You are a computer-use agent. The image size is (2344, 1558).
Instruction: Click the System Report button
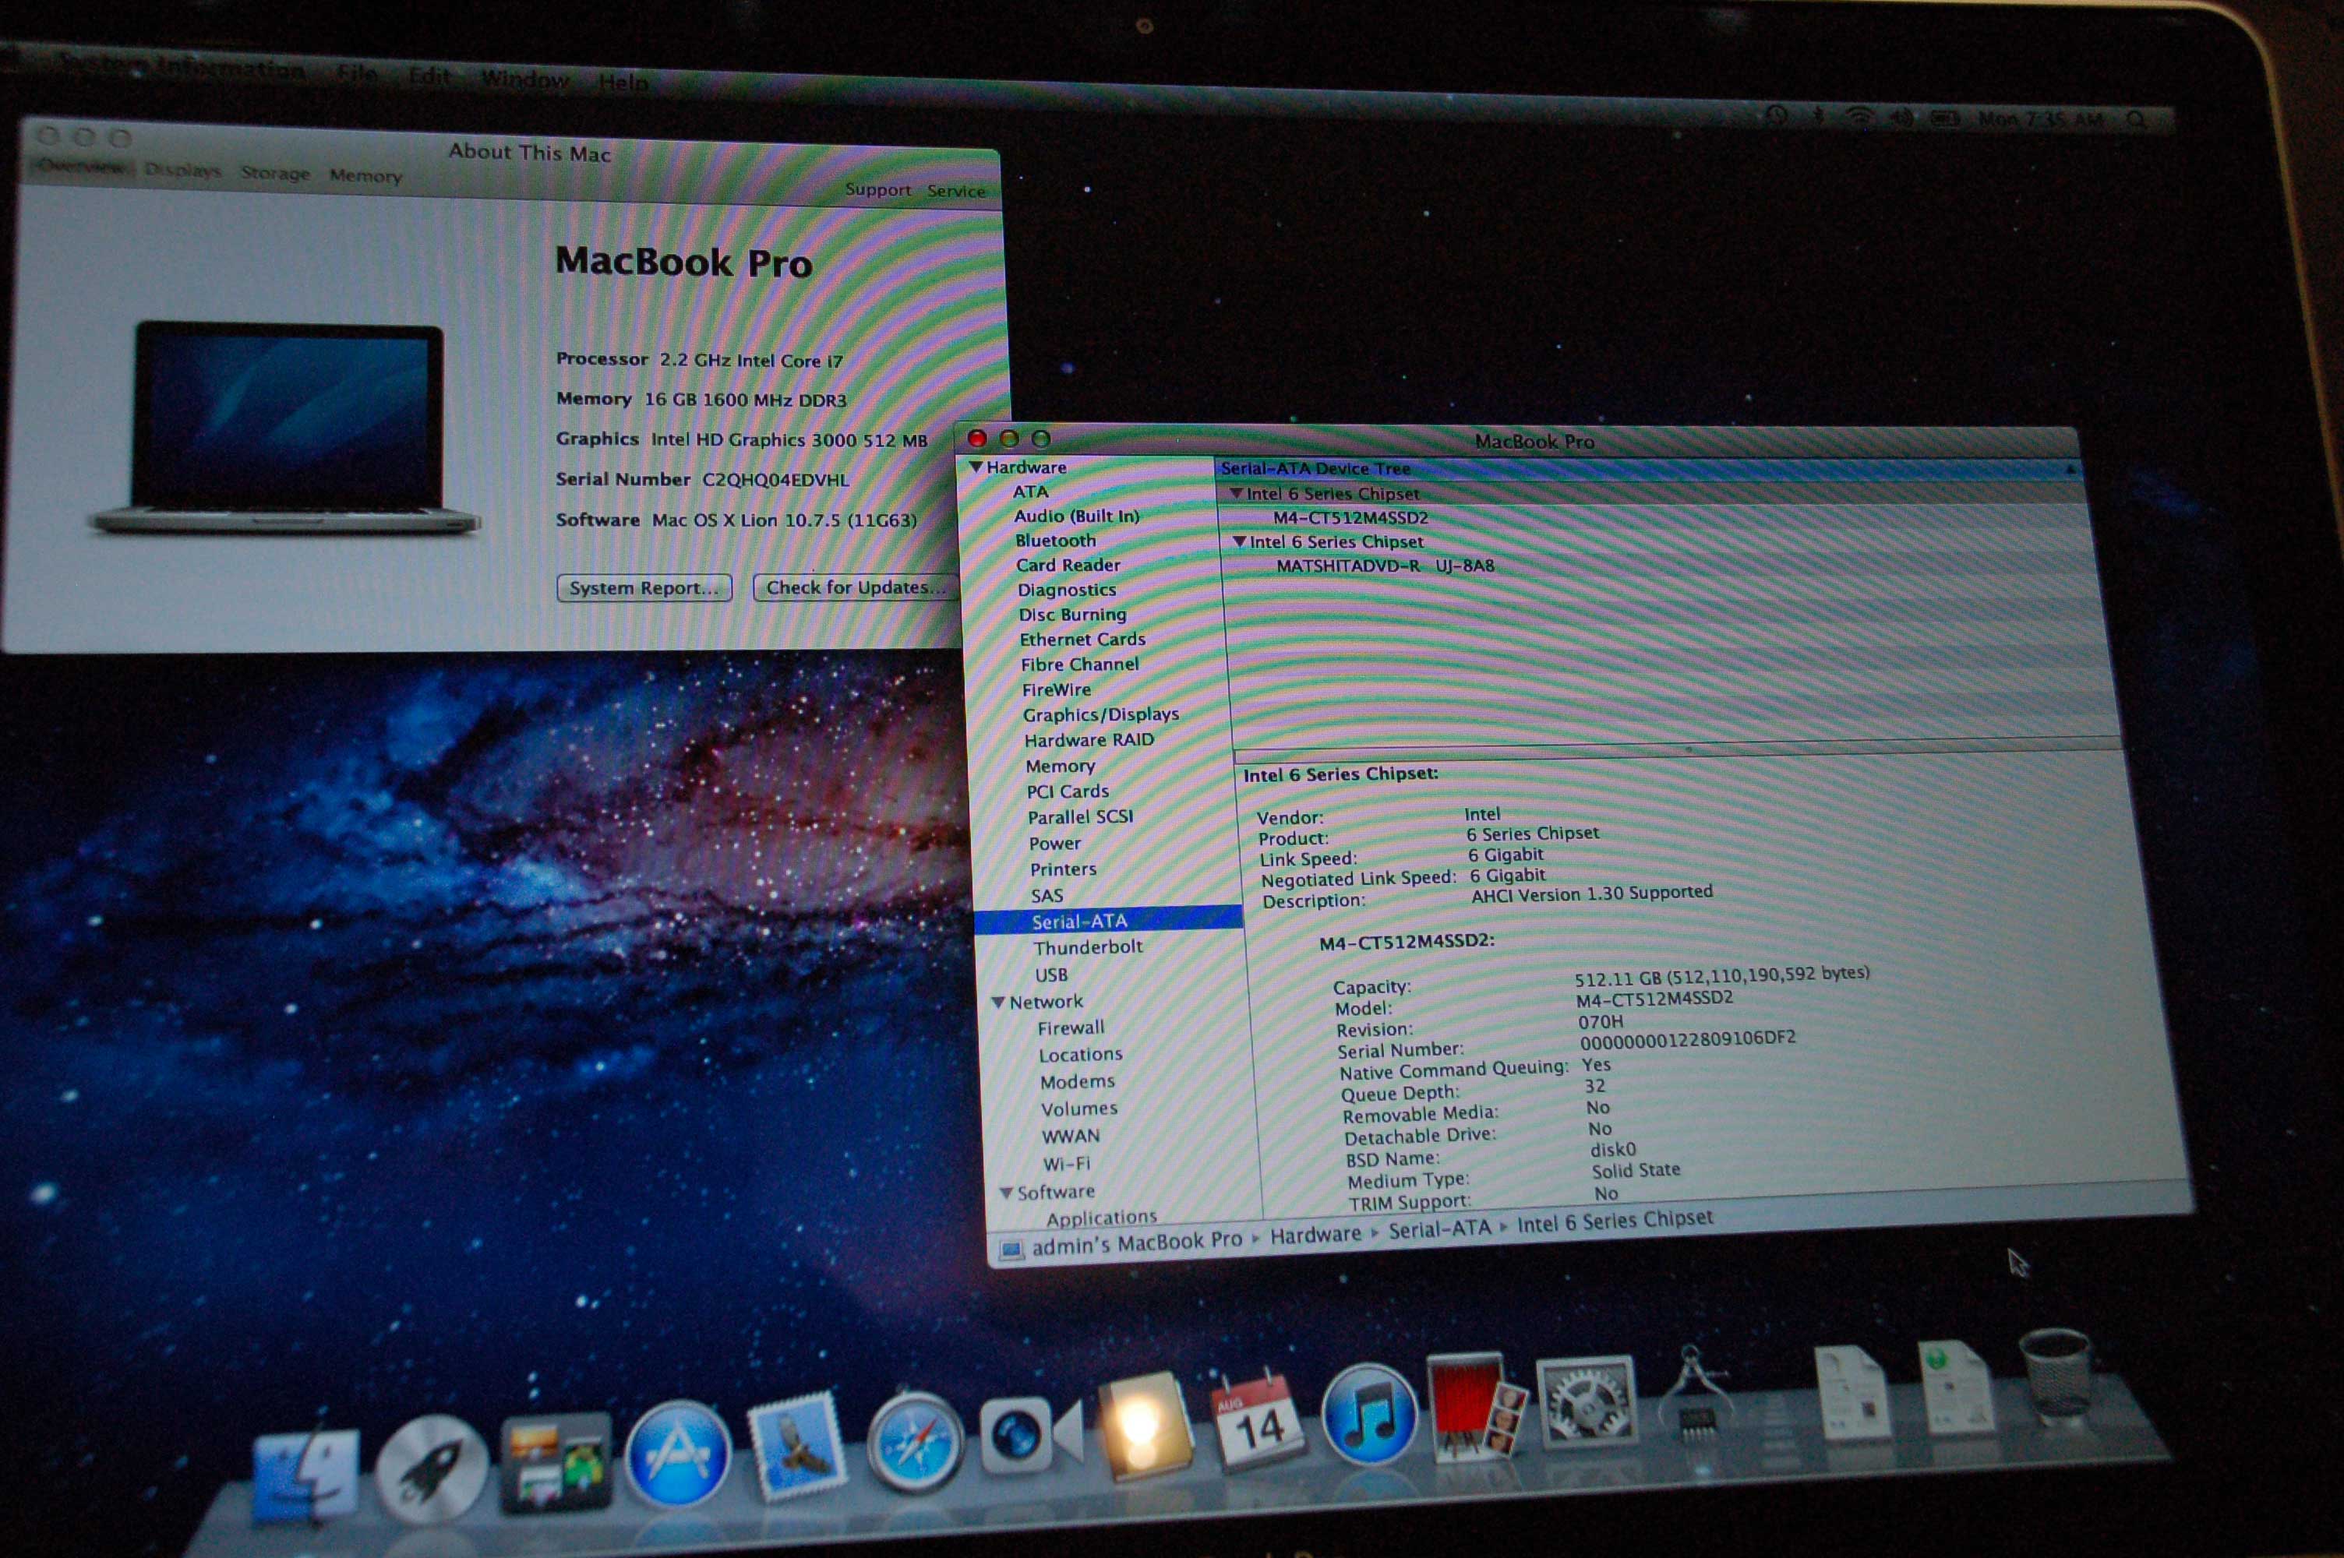point(644,588)
